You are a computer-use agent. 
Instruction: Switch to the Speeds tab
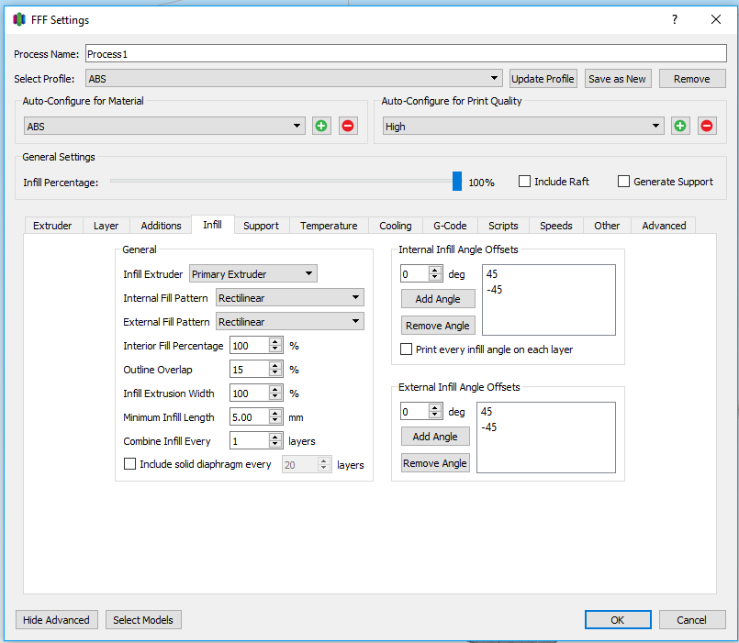point(556,226)
